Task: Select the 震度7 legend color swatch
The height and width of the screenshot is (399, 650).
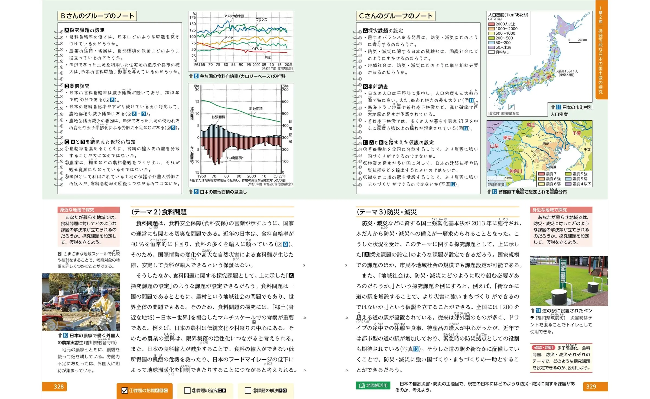Action: coord(541,174)
